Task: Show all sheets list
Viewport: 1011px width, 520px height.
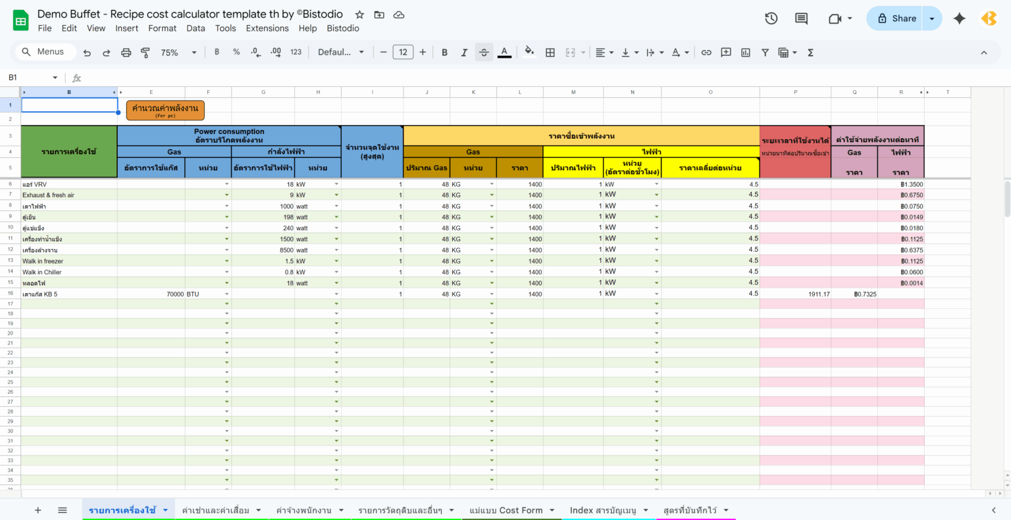Action: [63, 510]
